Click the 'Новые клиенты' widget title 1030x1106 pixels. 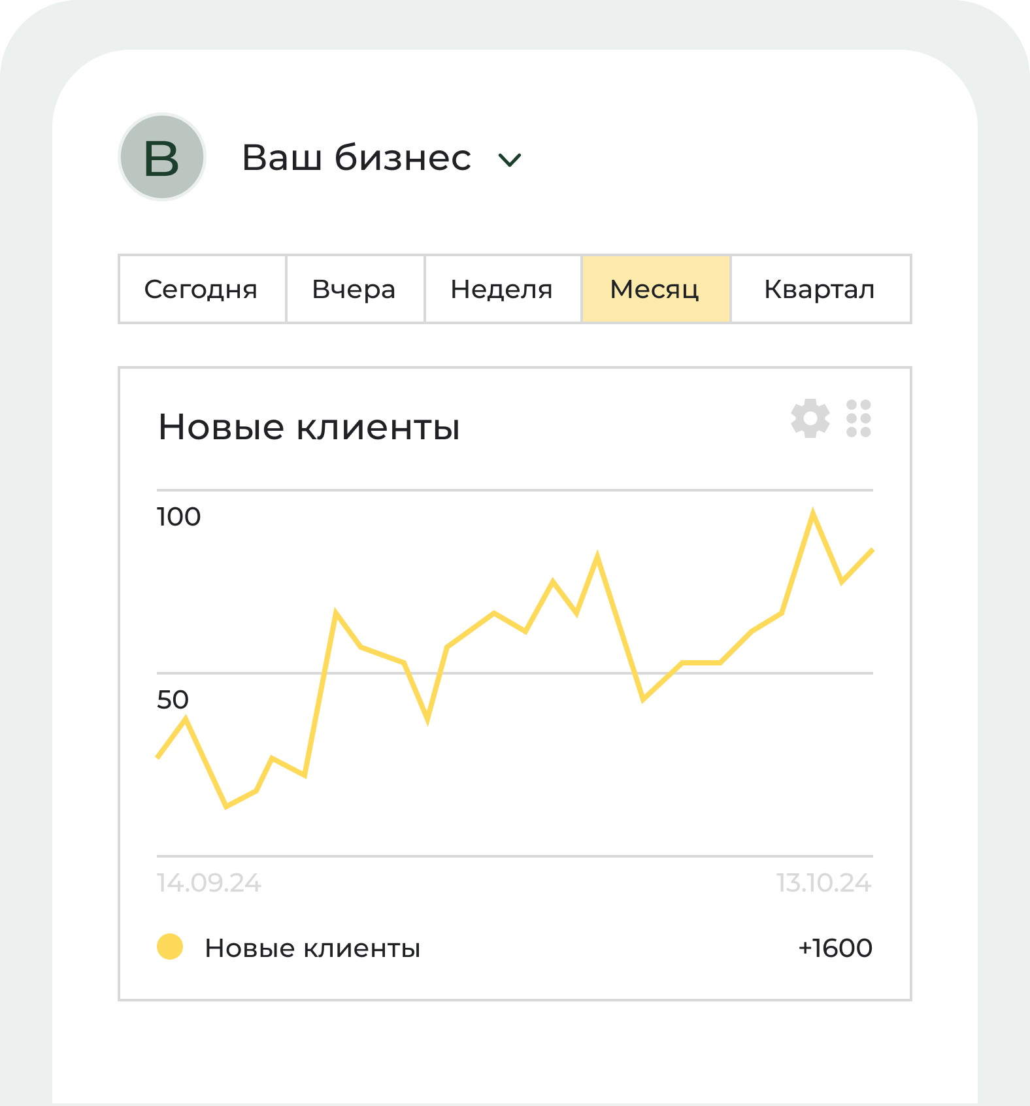coord(309,427)
